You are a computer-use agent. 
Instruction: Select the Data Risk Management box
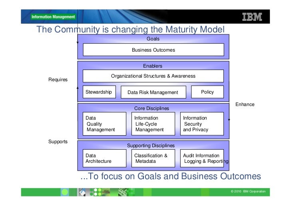point(153,92)
